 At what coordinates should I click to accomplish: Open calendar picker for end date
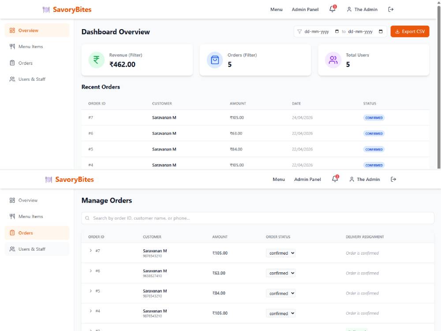tap(381, 31)
